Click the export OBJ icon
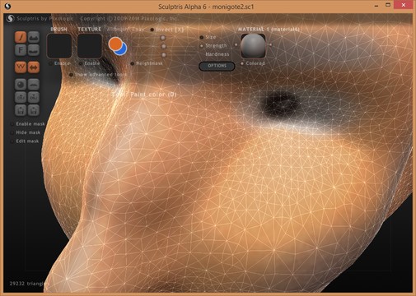Image resolution: width=416 pixels, height=296 pixels. (x=34, y=97)
